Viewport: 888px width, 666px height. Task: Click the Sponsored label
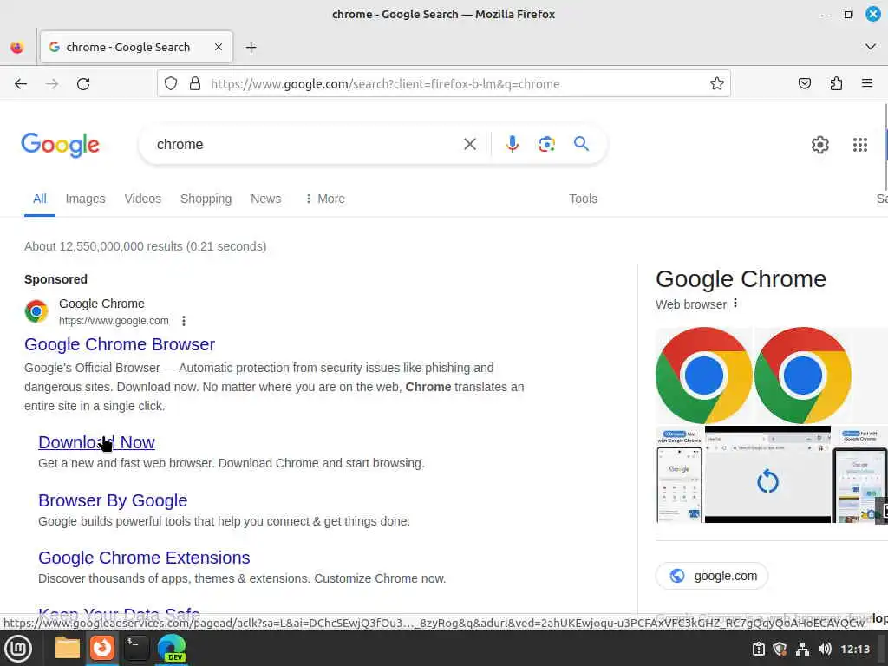[x=56, y=279]
